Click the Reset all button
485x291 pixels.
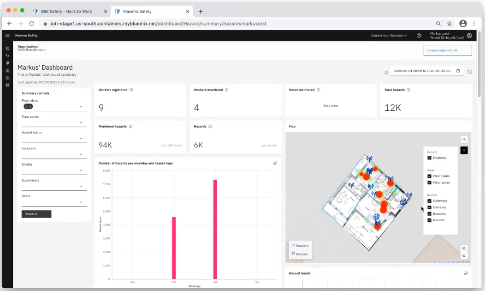(36, 214)
